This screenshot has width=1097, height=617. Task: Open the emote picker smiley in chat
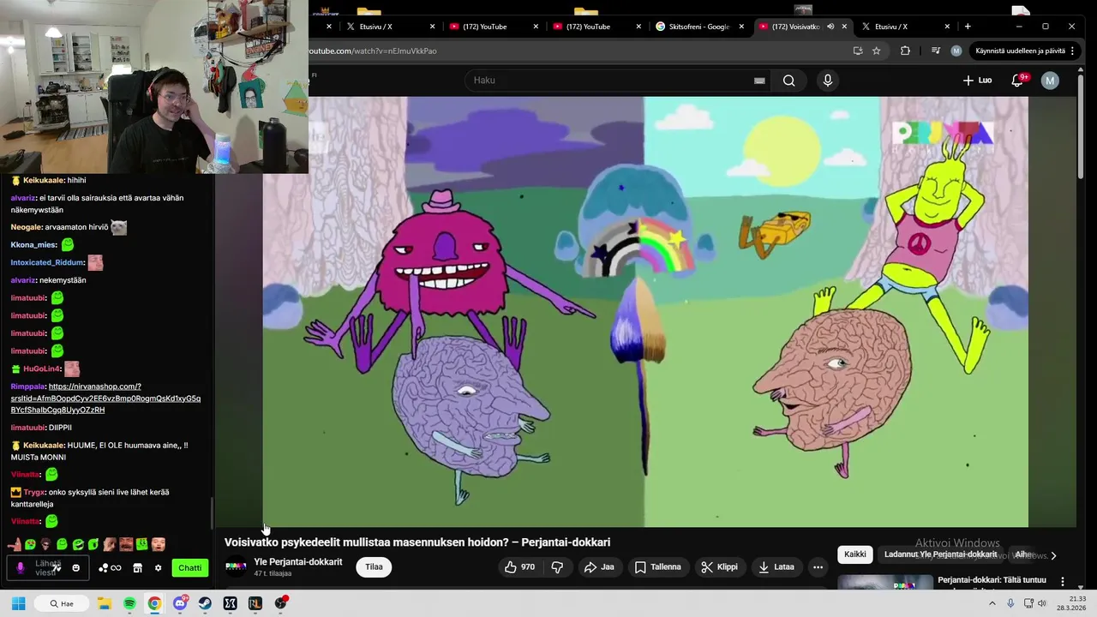pos(75,568)
